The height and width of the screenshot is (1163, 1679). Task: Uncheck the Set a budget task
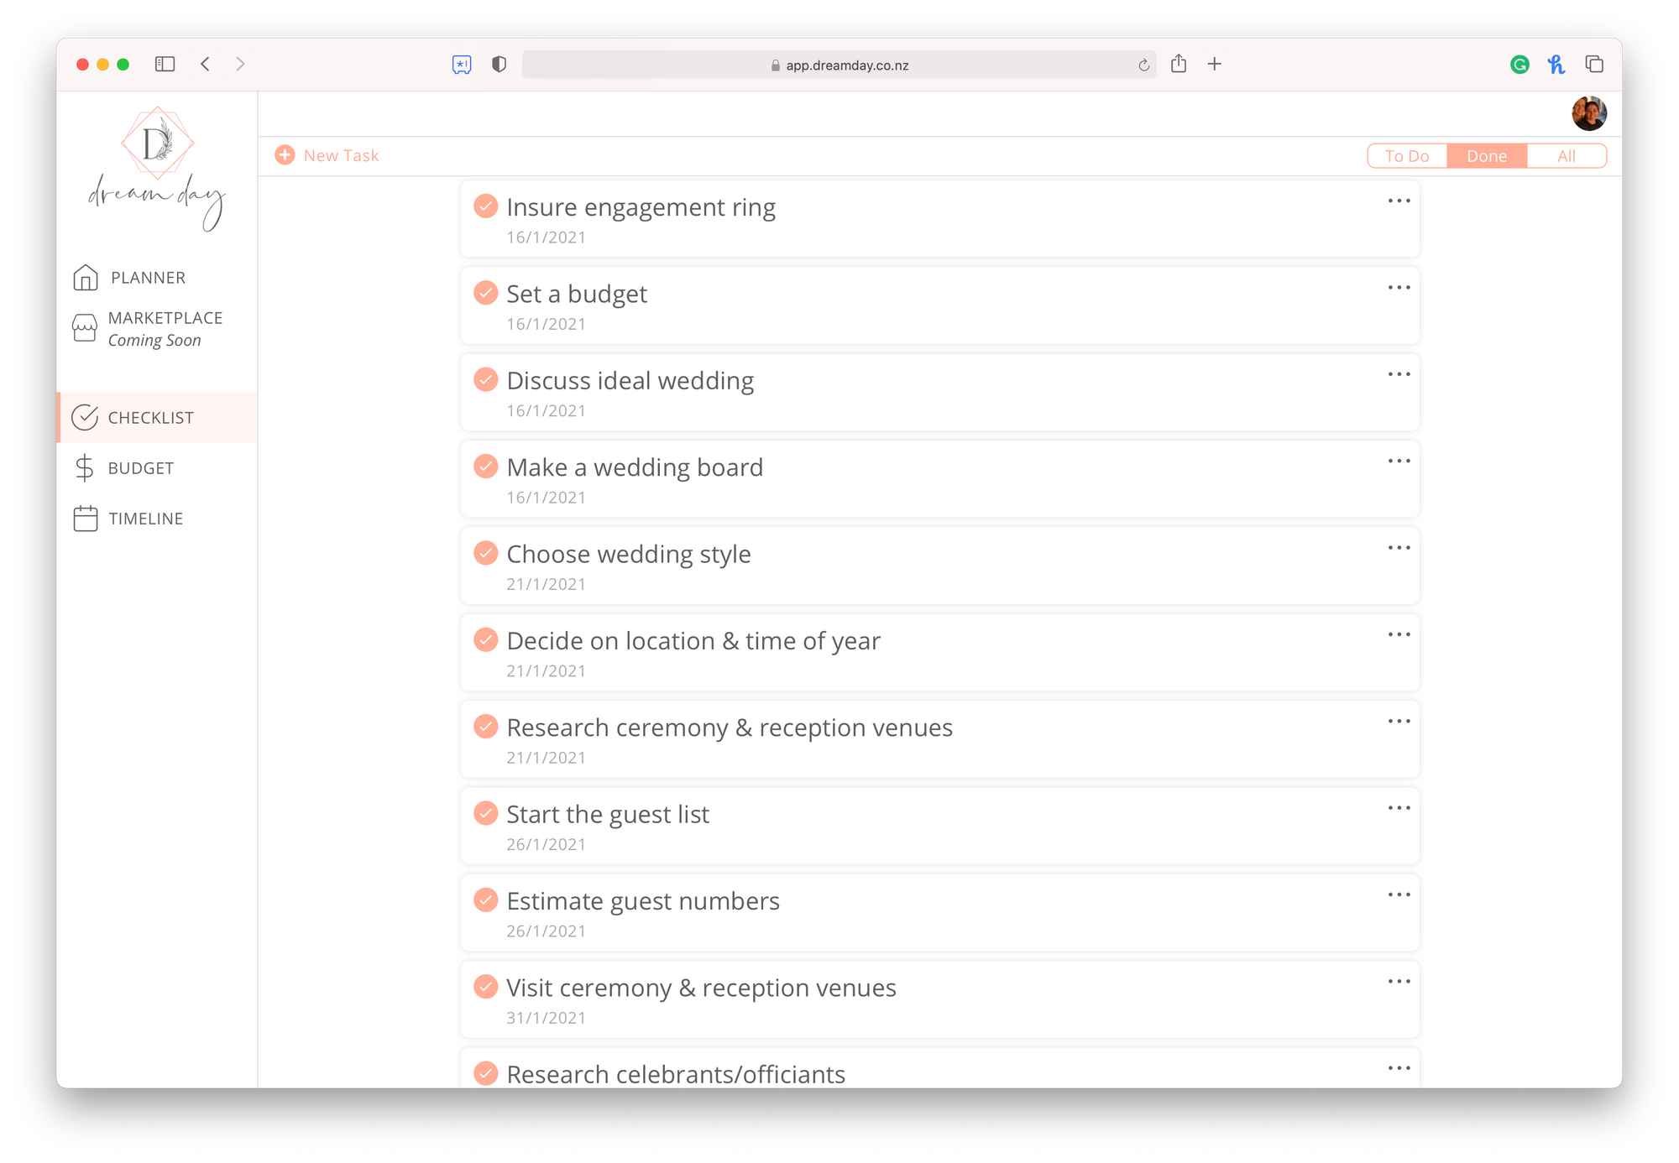[x=486, y=293]
